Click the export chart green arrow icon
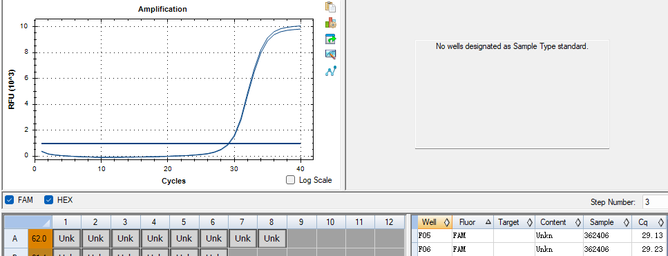668x256 pixels. point(331,39)
